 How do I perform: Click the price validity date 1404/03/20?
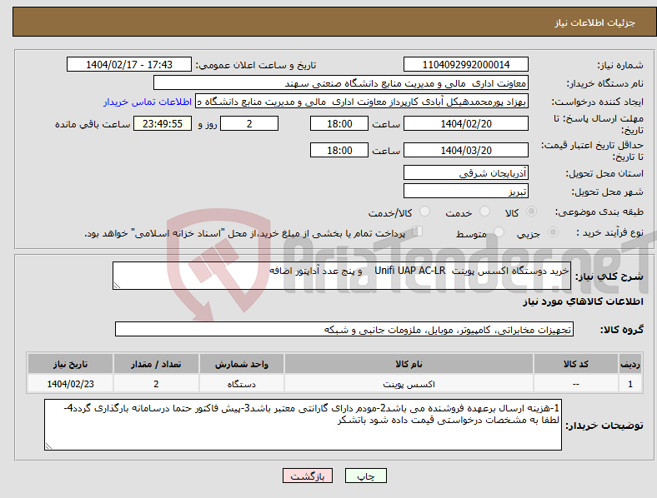(x=465, y=150)
